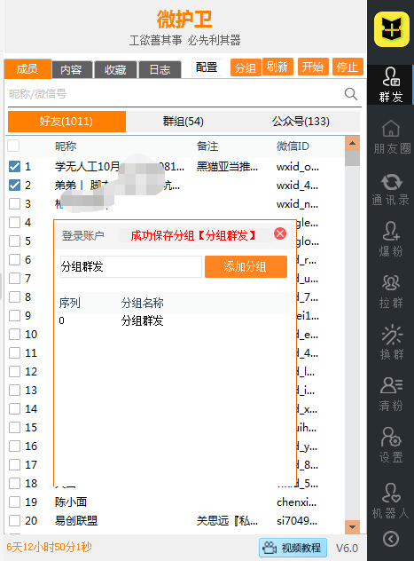This screenshot has width=414, height=561.
Task: Click the scrollbar up arrow
Action: (352, 144)
